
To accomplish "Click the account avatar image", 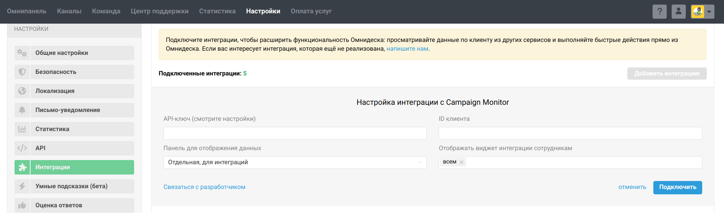I will [x=698, y=11].
